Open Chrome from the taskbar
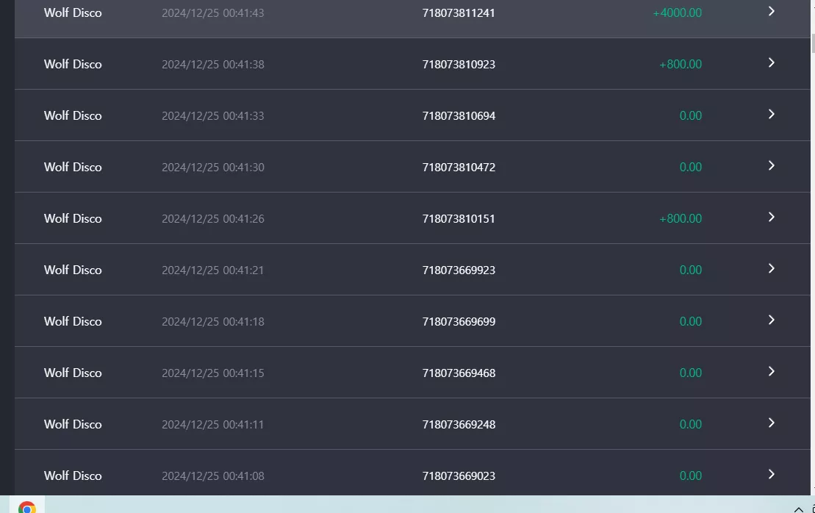This screenshot has height=513, width=815. coord(27,506)
